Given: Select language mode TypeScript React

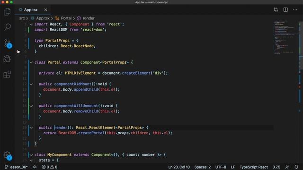Looking at the screenshot, I should click(254, 167).
